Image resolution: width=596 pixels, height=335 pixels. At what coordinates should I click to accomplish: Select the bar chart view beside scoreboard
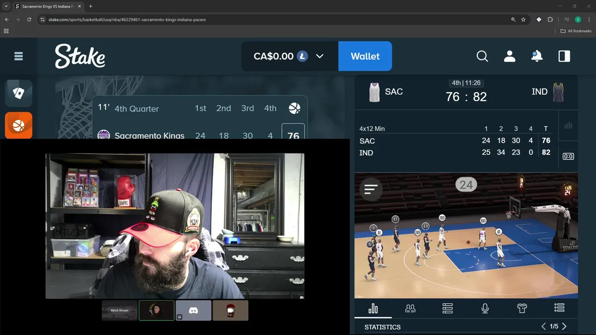pyautogui.click(x=568, y=126)
